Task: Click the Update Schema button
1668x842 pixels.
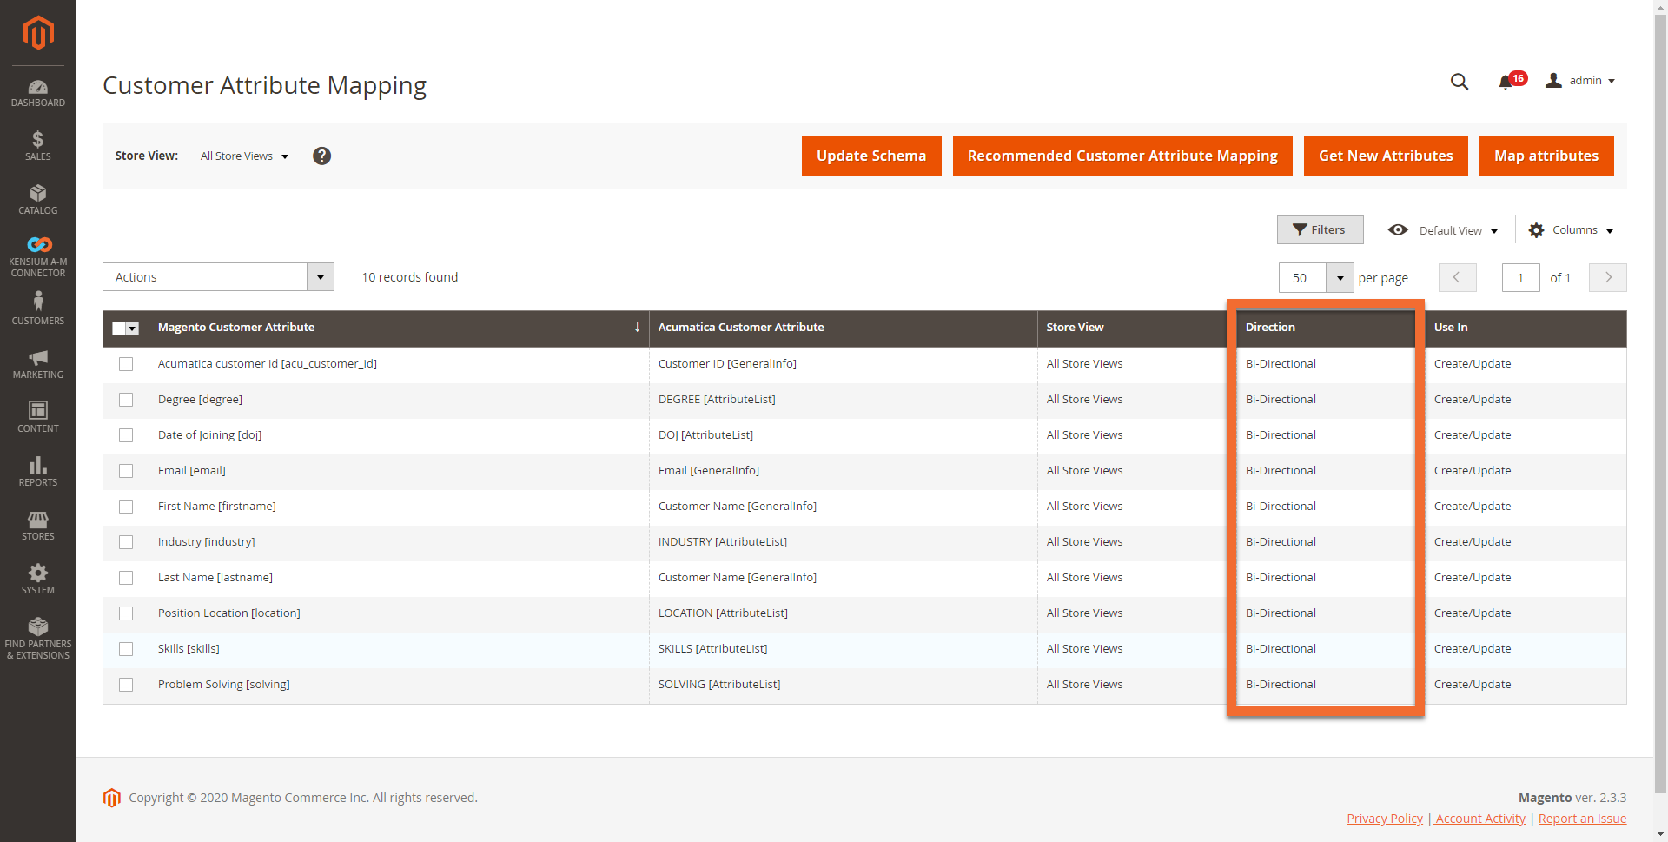Action: (x=871, y=156)
